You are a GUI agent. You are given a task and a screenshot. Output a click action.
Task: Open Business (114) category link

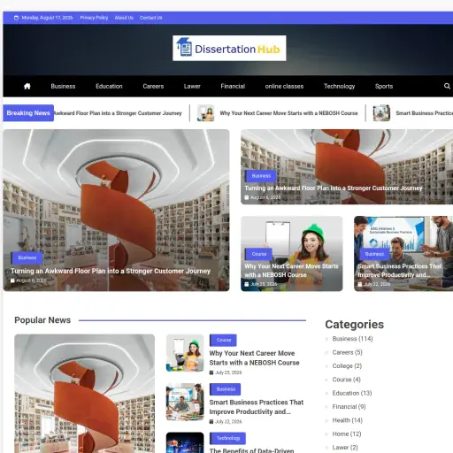click(352, 339)
